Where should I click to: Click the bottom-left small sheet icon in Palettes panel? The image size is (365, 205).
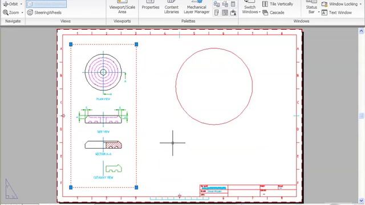217,13
